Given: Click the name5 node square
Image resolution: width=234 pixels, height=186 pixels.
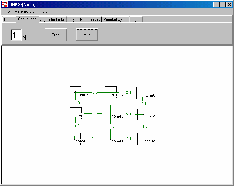Looking at the screenshot, I should pyautogui.click(x=76, y=113).
